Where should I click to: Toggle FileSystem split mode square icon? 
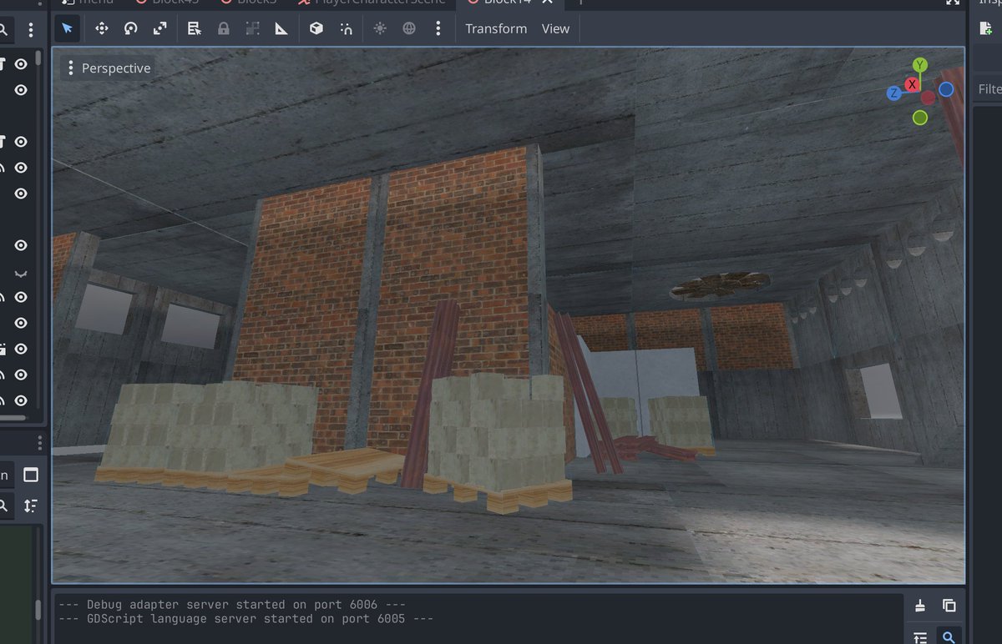pyautogui.click(x=31, y=475)
